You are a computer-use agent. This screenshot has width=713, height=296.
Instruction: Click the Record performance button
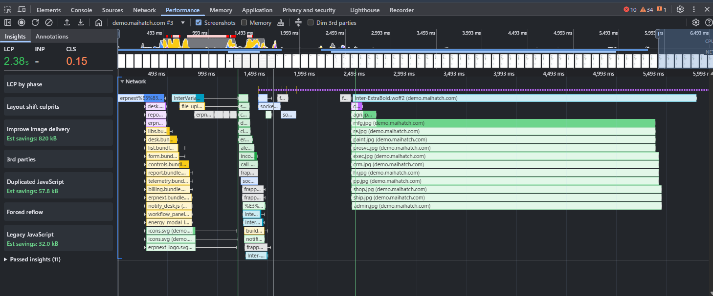(22, 22)
